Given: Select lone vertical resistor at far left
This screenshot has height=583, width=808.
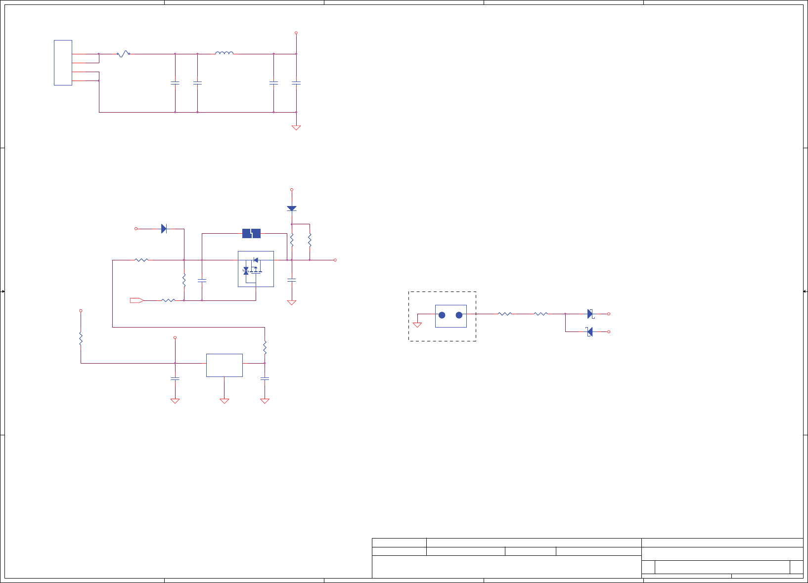Looking at the screenshot, I should pyautogui.click(x=81, y=339).
